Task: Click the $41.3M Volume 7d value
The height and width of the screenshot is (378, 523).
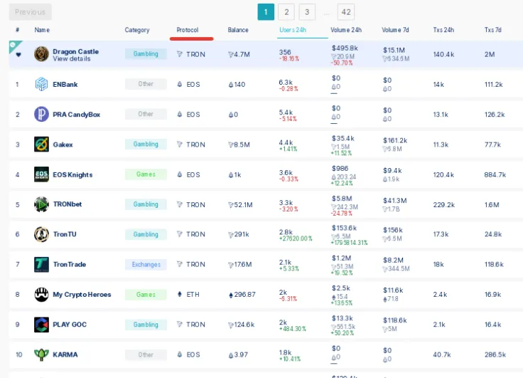Action: click(x=395, y=201)
